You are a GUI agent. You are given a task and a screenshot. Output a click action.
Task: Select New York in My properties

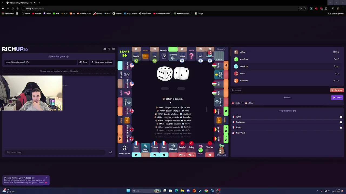point(287,133)
